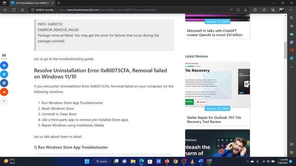Launch Firefox from the taskbar
The image size is (296, 166).
pos(167,161)
